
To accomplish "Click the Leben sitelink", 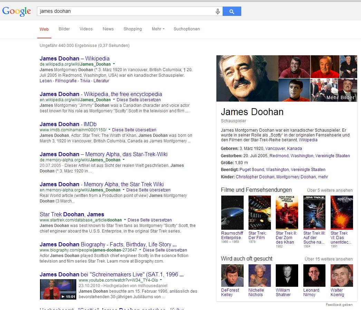I will point(46,81).
